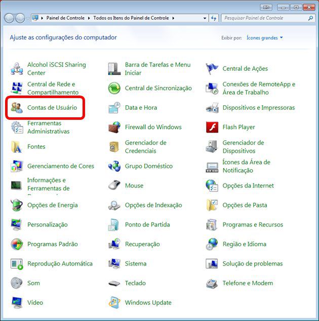Open the Solução de problemas link
This screenshot has width=319, height=321.
tap(253, 264)
